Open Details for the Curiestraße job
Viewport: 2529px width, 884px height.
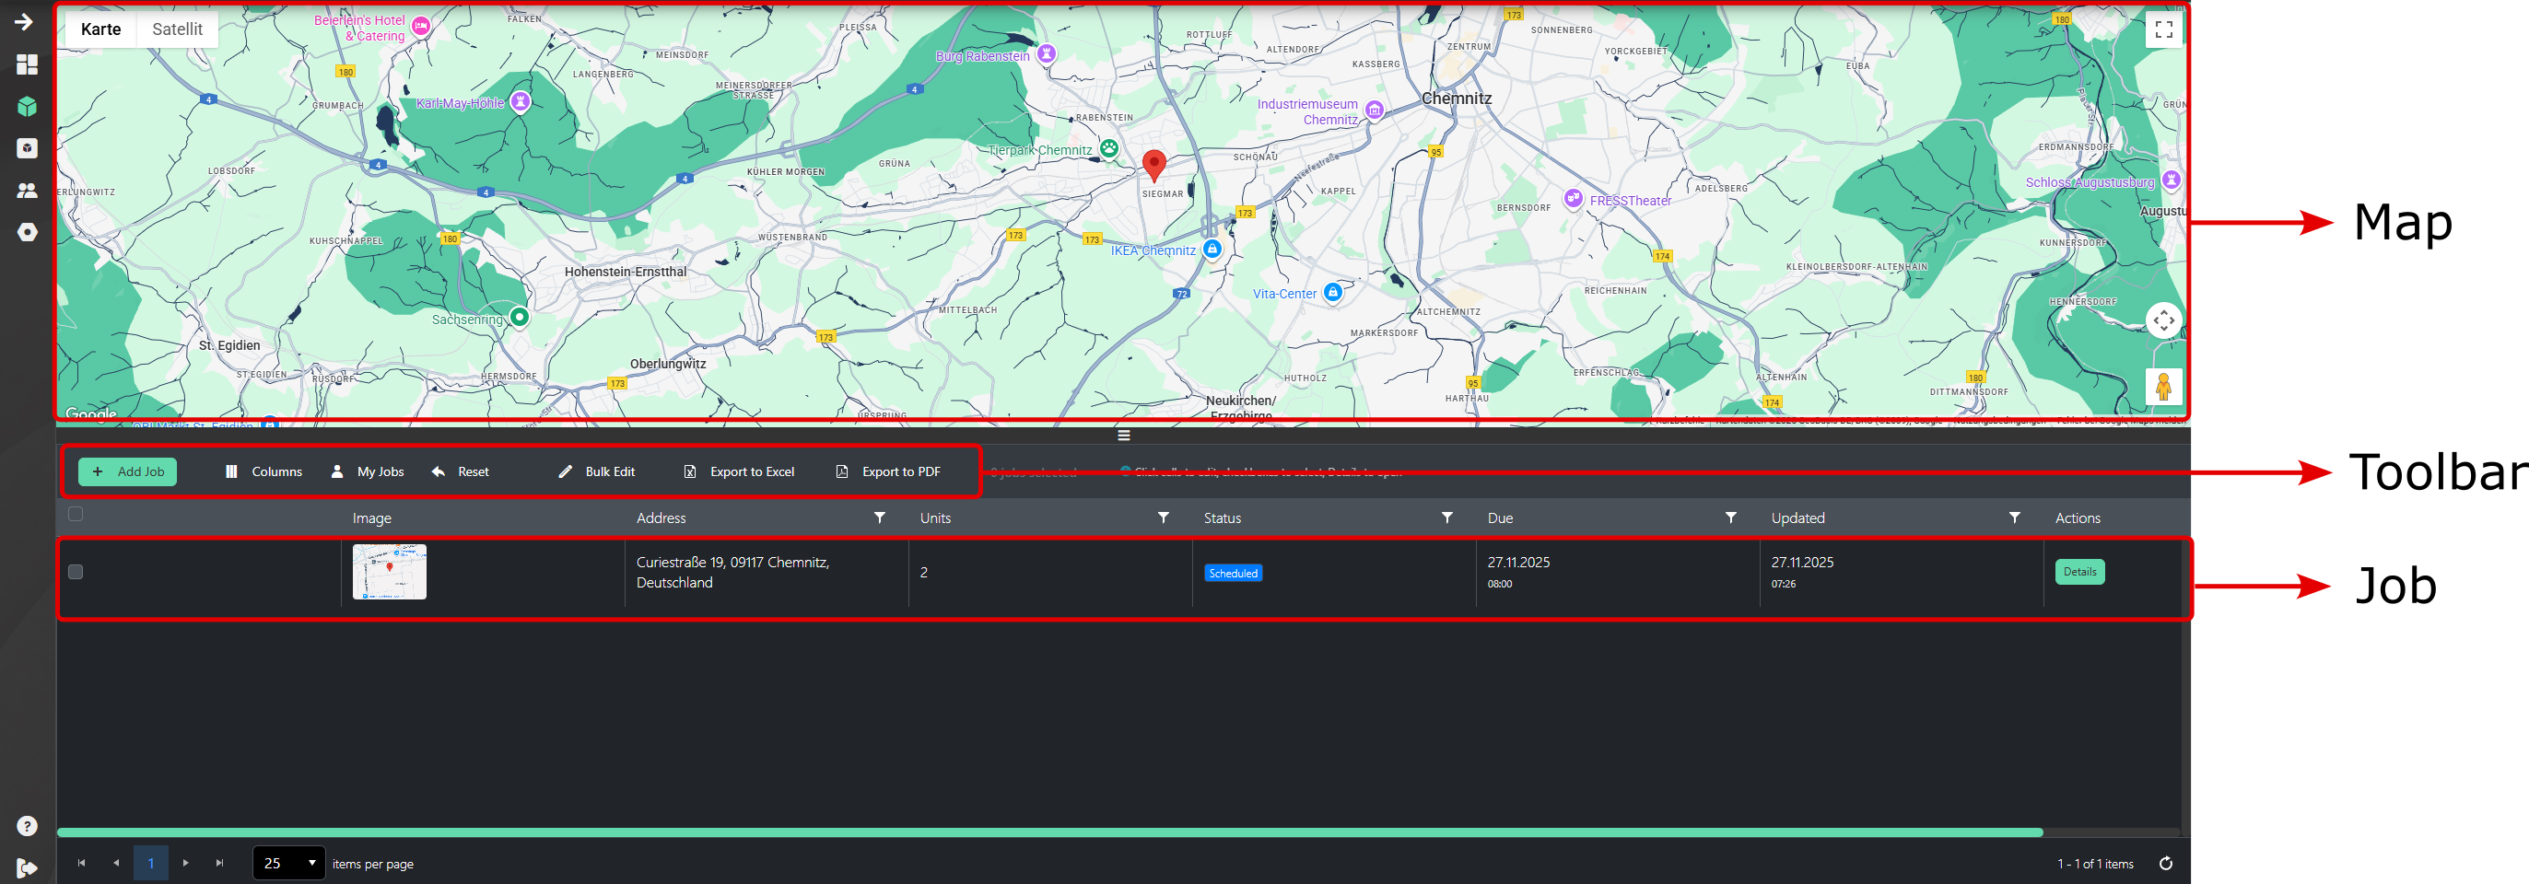coord(2078,572)
